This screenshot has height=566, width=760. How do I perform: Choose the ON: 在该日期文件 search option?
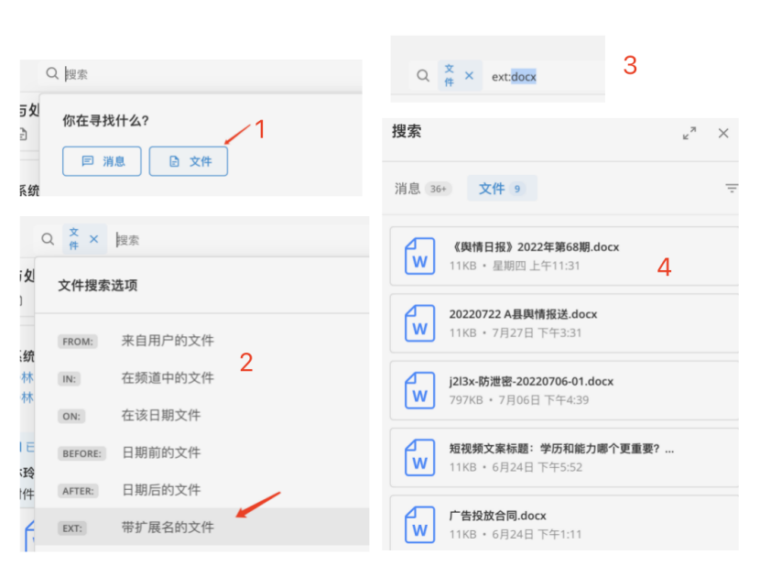click(x=161, y=416)
